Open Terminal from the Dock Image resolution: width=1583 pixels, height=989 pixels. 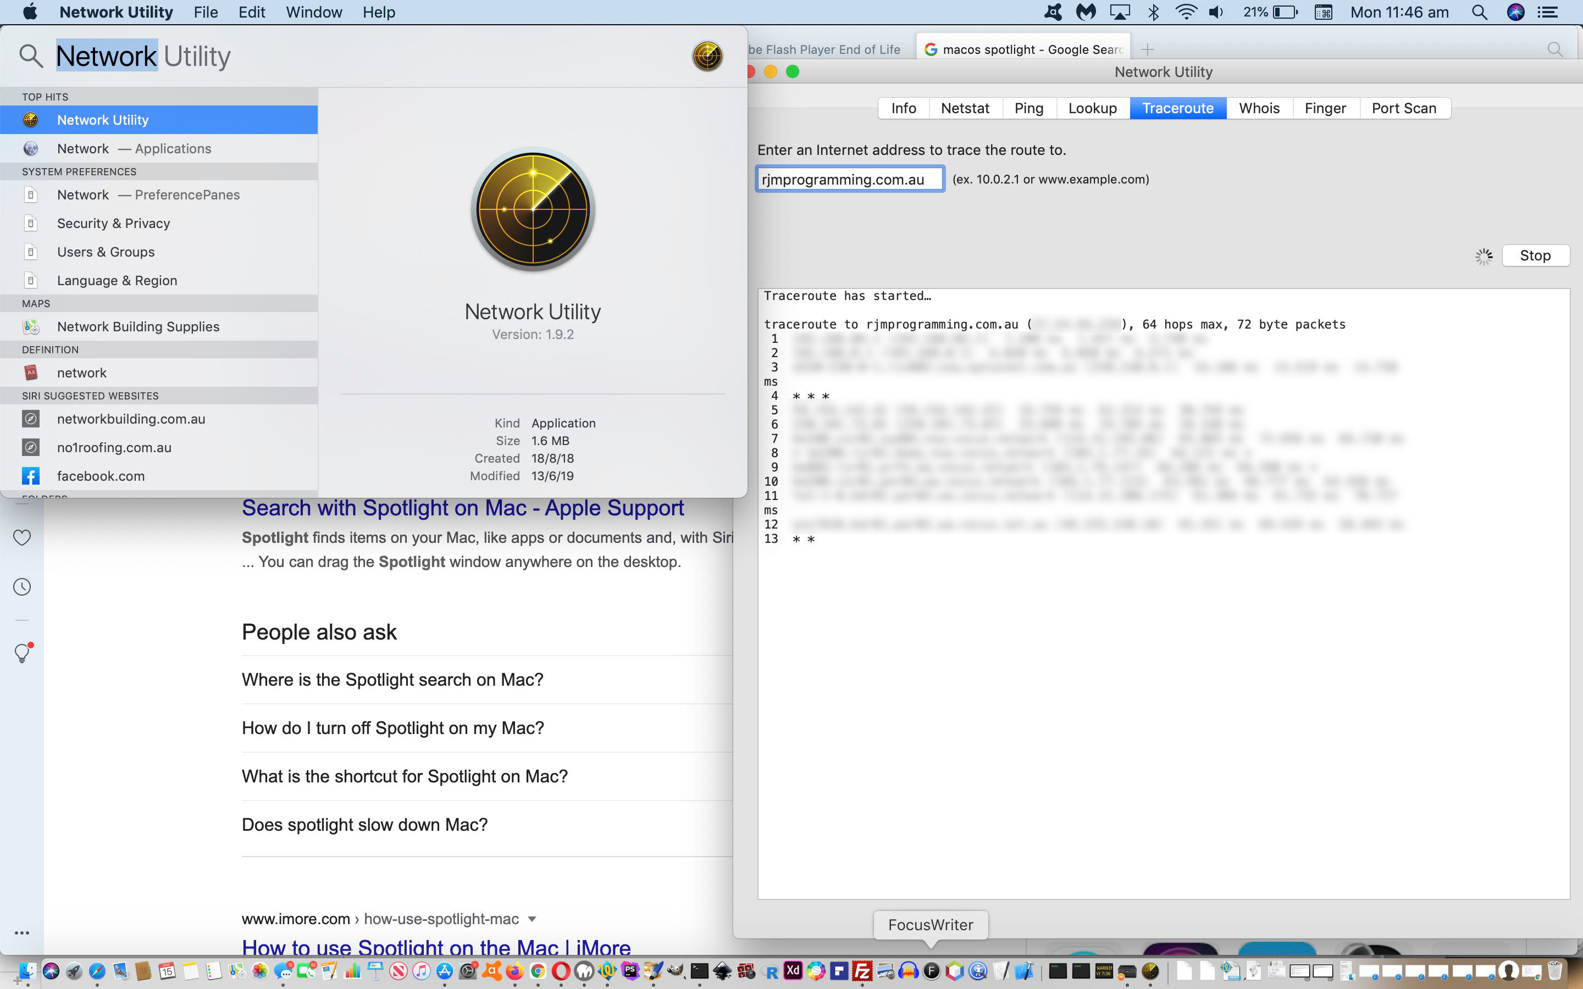coord(699,971)
